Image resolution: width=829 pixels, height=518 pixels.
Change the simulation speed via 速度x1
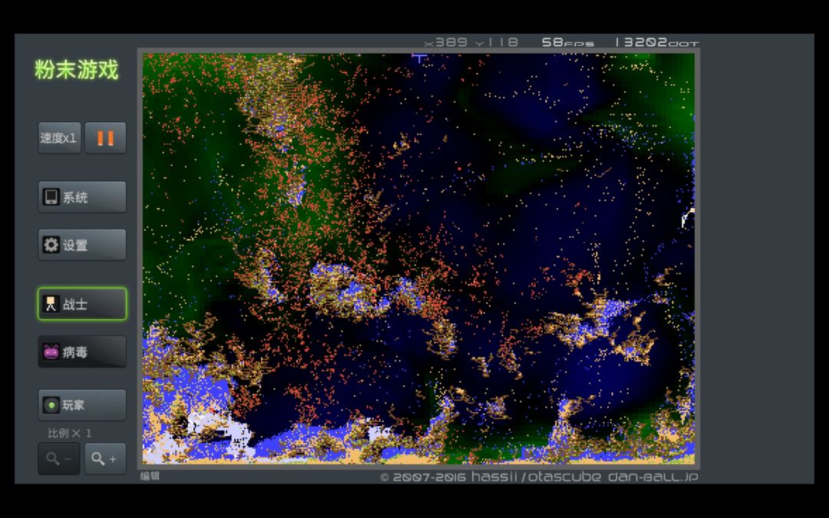tap(59, 138)
